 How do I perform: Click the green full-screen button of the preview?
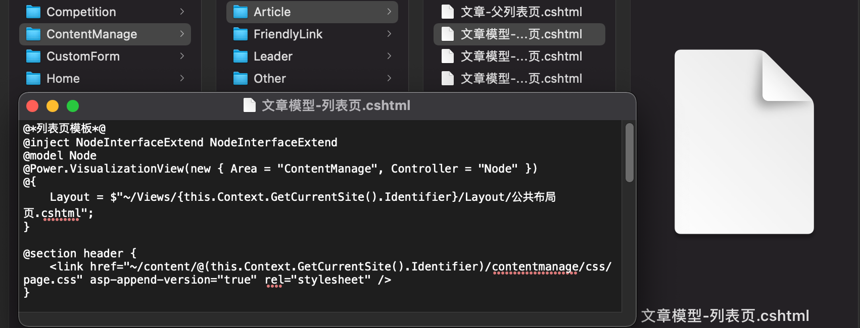73,106
